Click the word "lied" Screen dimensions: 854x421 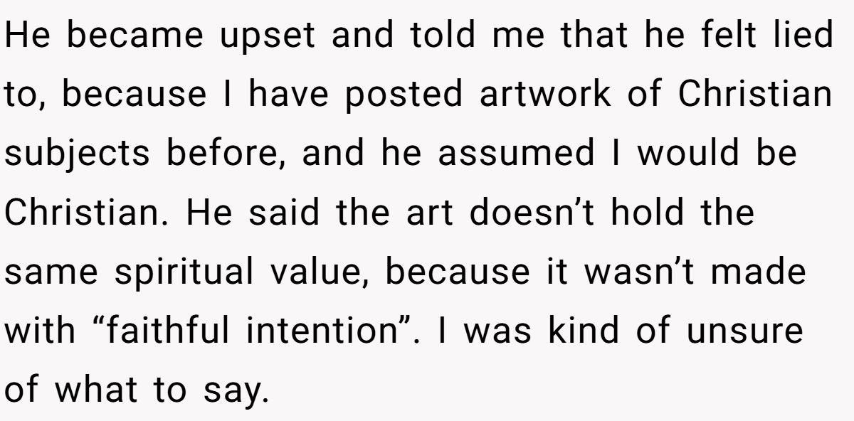click(799, 36)
